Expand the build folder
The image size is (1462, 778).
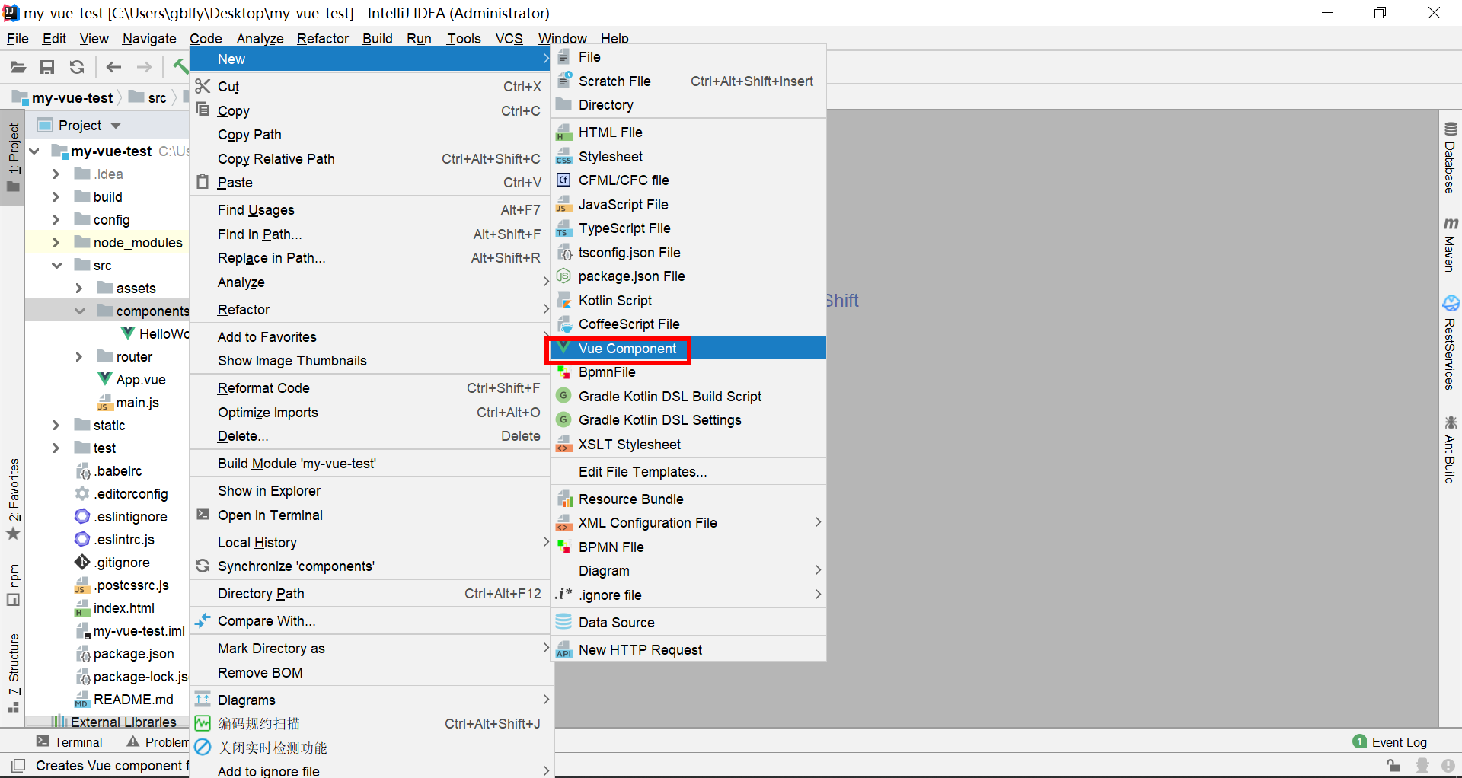pos(56,197)
